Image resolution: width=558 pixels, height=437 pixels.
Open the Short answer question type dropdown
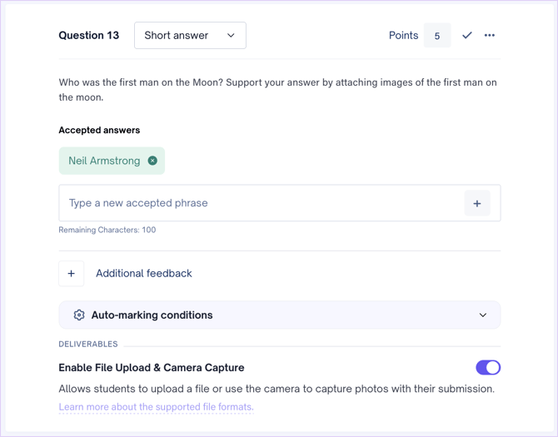(189, 36)
